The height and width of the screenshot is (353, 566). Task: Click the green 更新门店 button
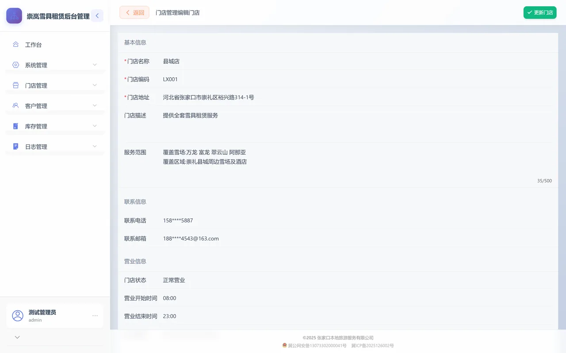pyautogui.click(x=540, y=12)
